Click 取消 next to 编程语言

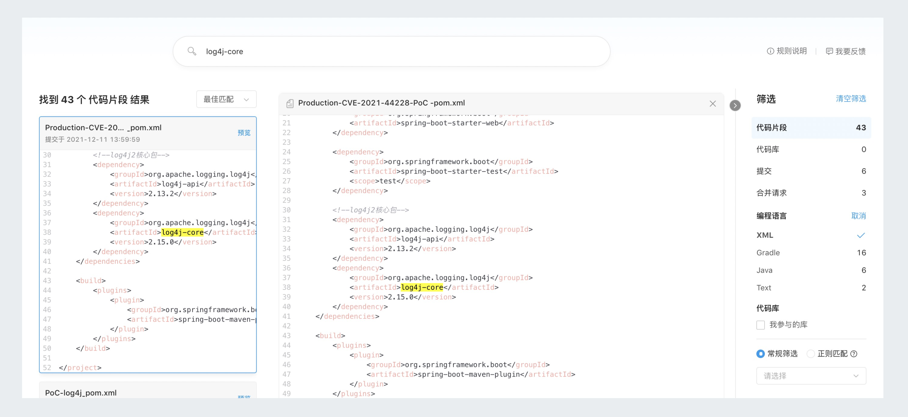859,216
